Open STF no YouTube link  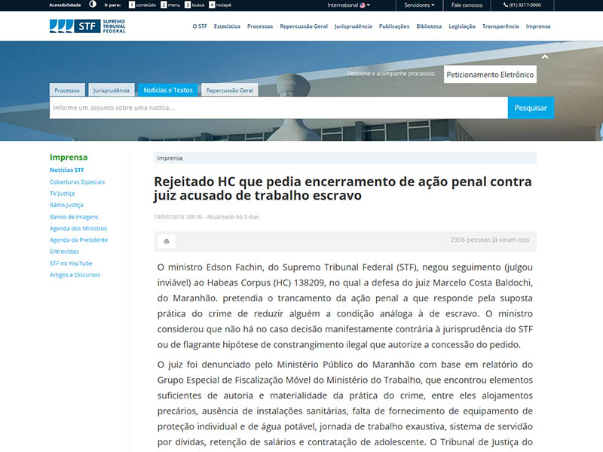(71, 263)
